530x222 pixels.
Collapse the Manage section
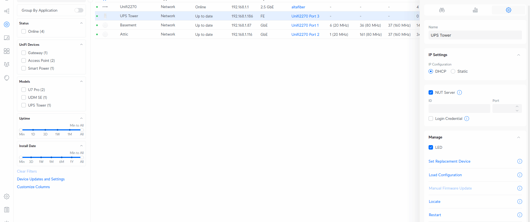pos(518,137)
